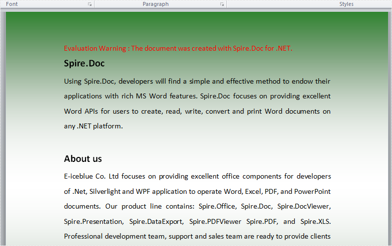
Task: Click the line "any .NET platform."
Action: click(93, 126)
